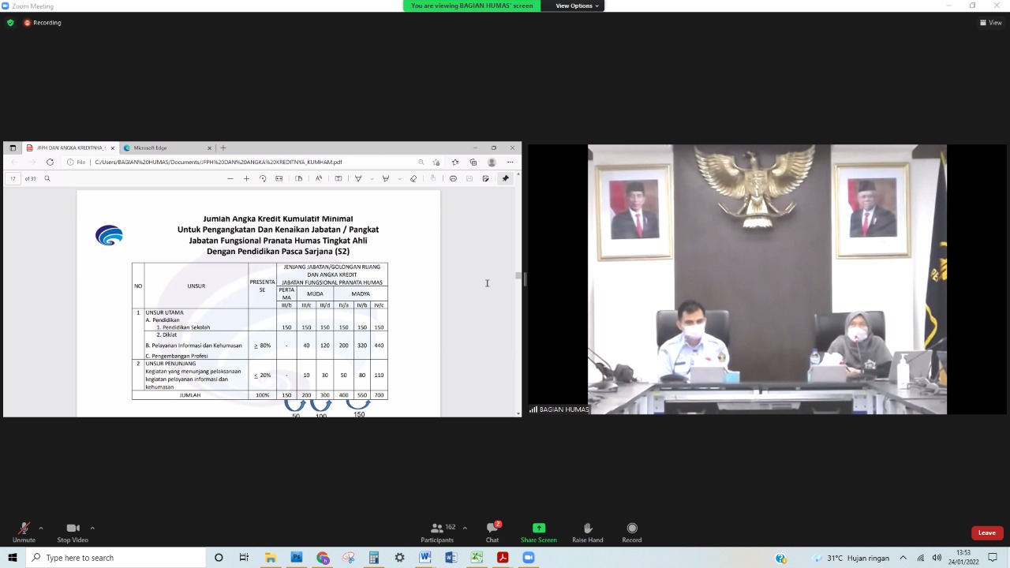Image resolution: width=1010 pixels, height=568 pixels.
Task: Stop Video in the Zoom toolbar
Action: tap(73, 529)
